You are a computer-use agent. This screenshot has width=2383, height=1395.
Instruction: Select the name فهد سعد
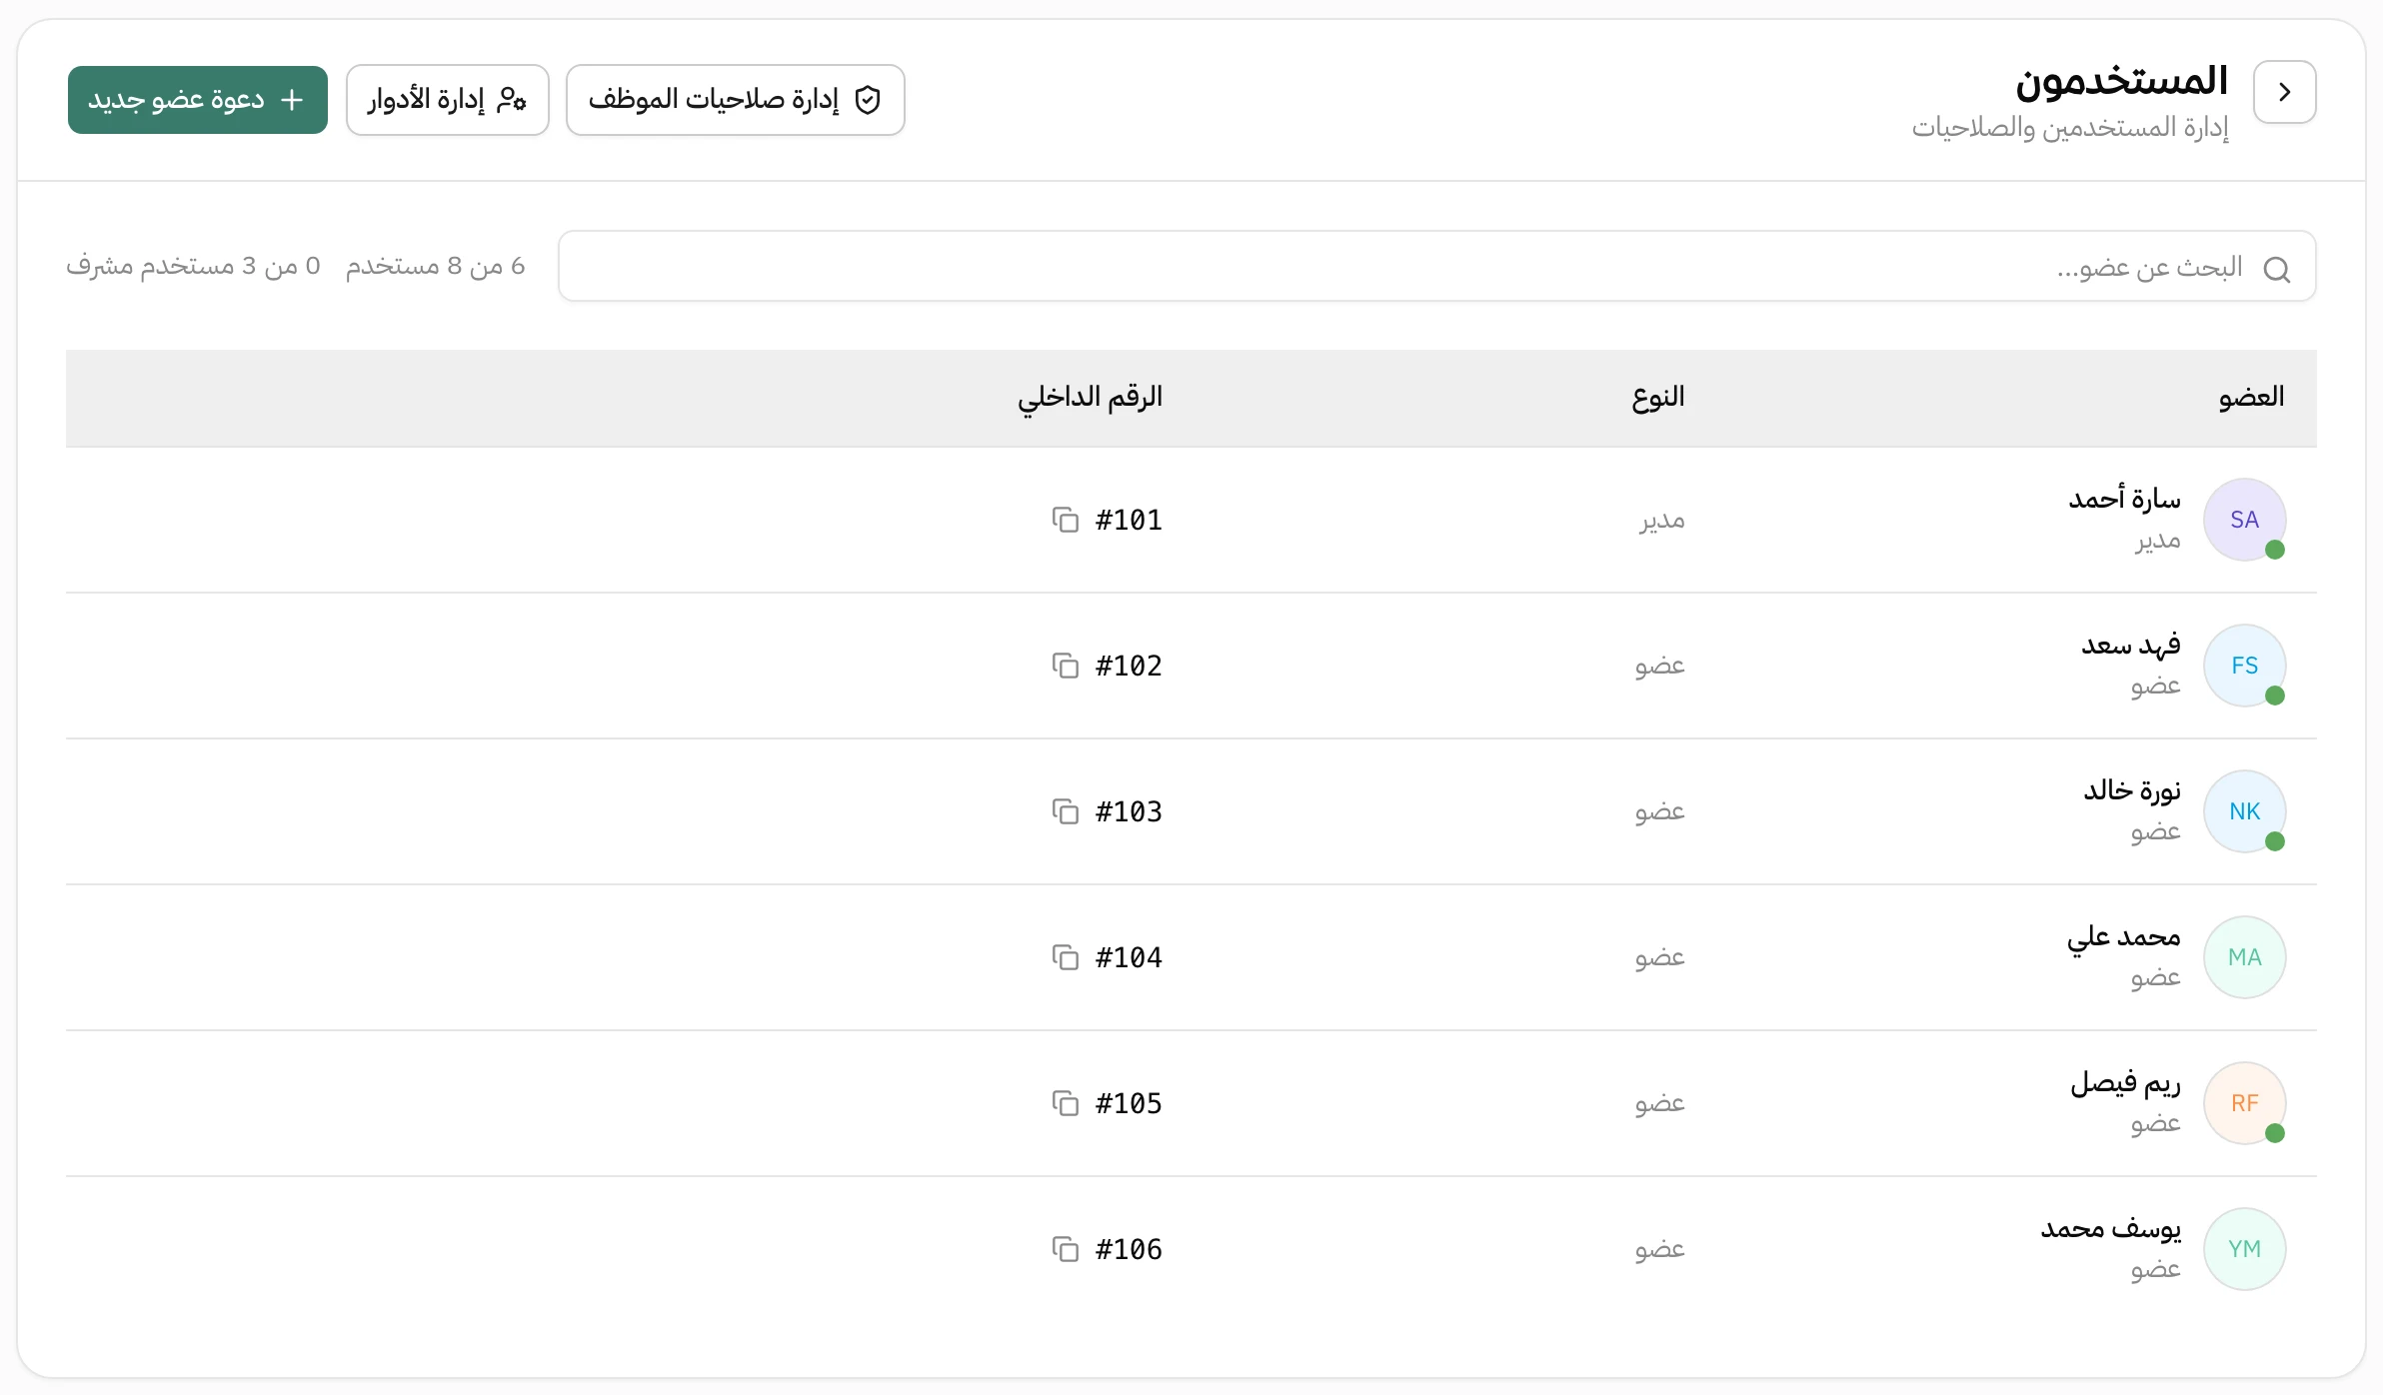(2131, 645)
